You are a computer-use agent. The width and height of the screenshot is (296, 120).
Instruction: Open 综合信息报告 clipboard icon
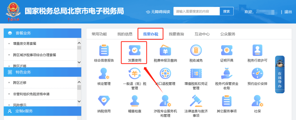[x=104, y=50]
